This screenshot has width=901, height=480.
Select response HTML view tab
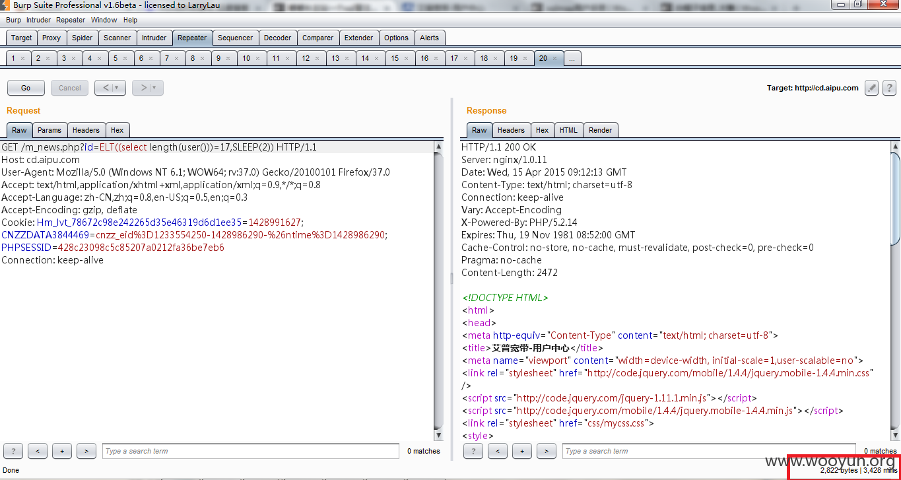[x=568, y=130]
